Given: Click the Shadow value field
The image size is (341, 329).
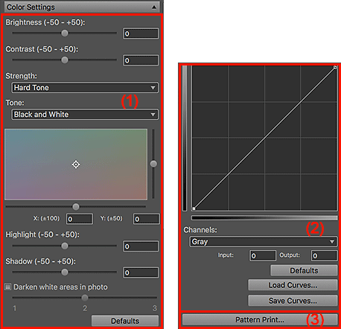Looking at the screenshot, I should [141, 272].
